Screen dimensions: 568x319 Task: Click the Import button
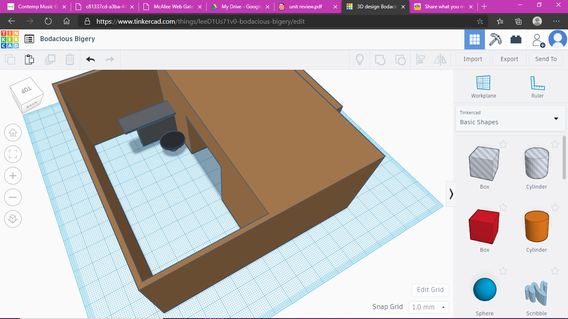[x=473, y=59]
